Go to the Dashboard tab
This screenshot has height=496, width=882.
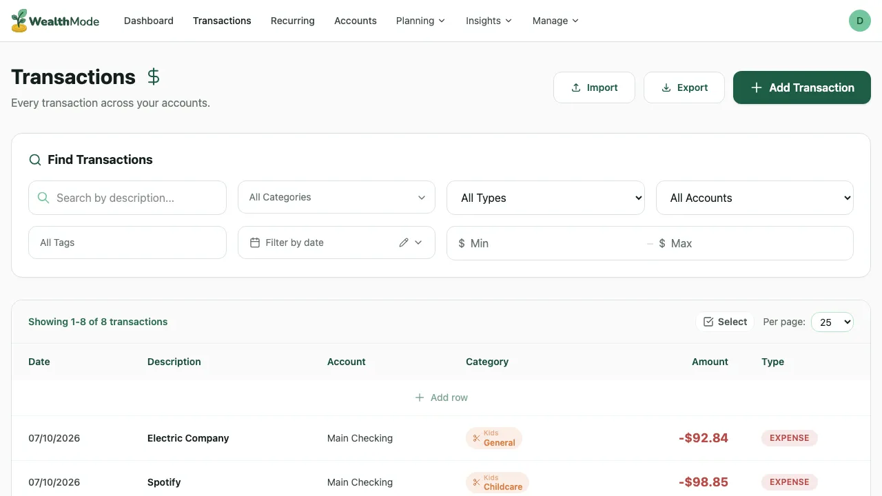149,21
